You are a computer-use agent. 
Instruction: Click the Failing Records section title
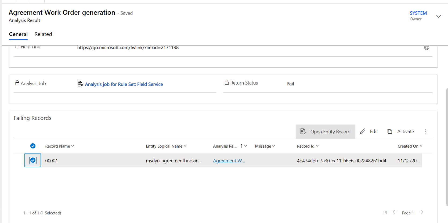32,118
